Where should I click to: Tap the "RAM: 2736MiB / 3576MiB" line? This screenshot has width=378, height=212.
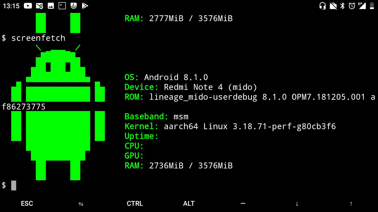click(x=179, y=166)
